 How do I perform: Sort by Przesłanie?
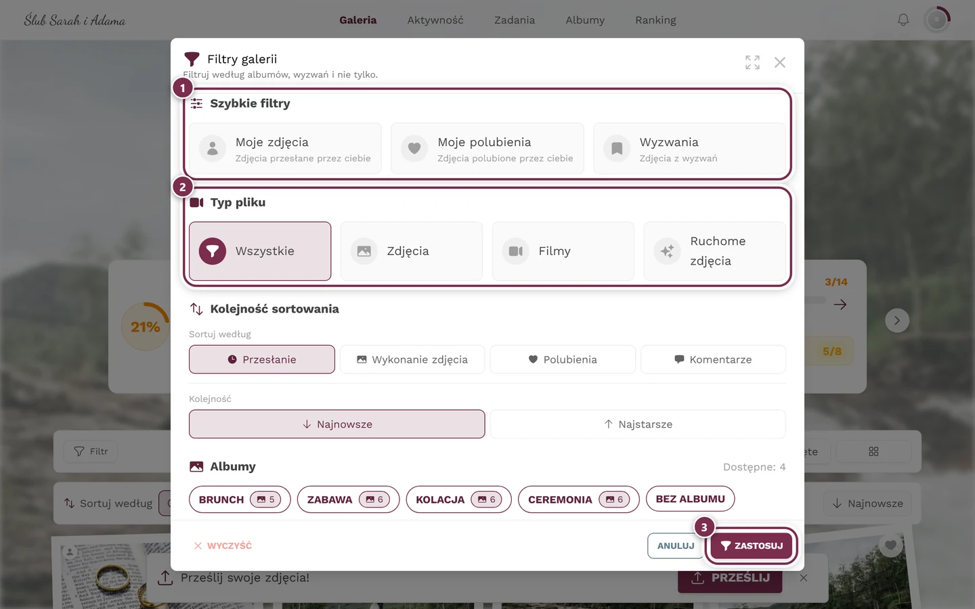262,359
